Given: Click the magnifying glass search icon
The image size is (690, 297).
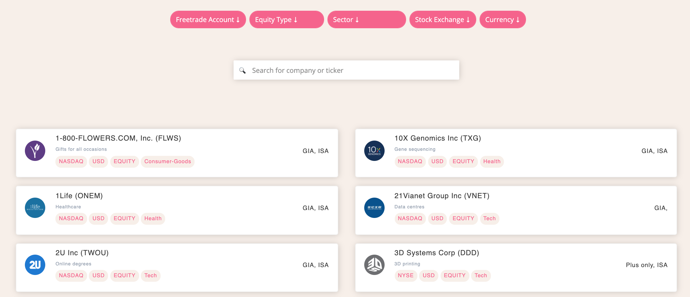Looking at the screenshot, I should (x=242, y=70).
